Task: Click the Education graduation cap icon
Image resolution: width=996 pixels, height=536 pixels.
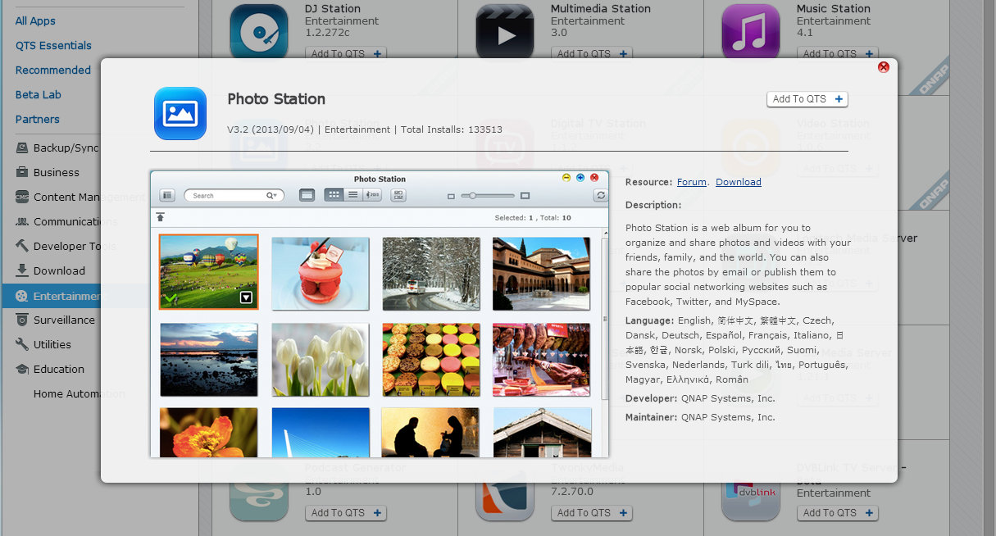Action: [21, 370]
